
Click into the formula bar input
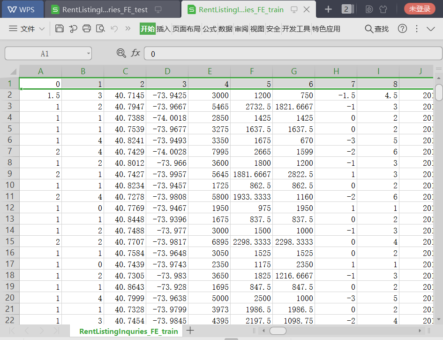[x=293, y=54]
